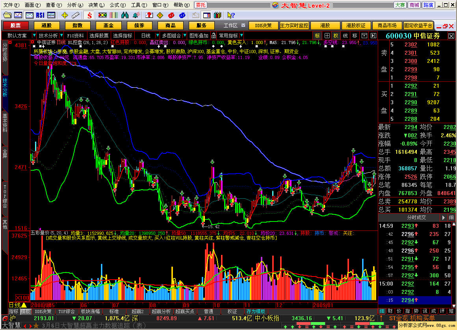The width and height of the screenshot is (457, 330).
Task: Close the 600030 quote panel X box
Action: tap(451, 36)
